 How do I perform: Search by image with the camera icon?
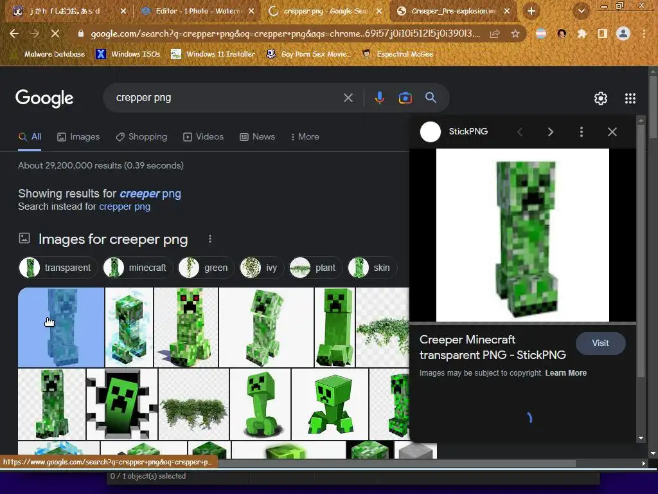point(405,98)
